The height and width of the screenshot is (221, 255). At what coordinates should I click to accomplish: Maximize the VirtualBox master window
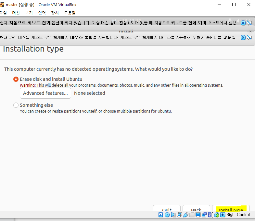point(234,5)
